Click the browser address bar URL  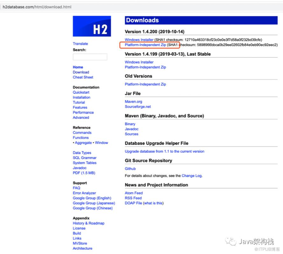click(x=37, y=7)
